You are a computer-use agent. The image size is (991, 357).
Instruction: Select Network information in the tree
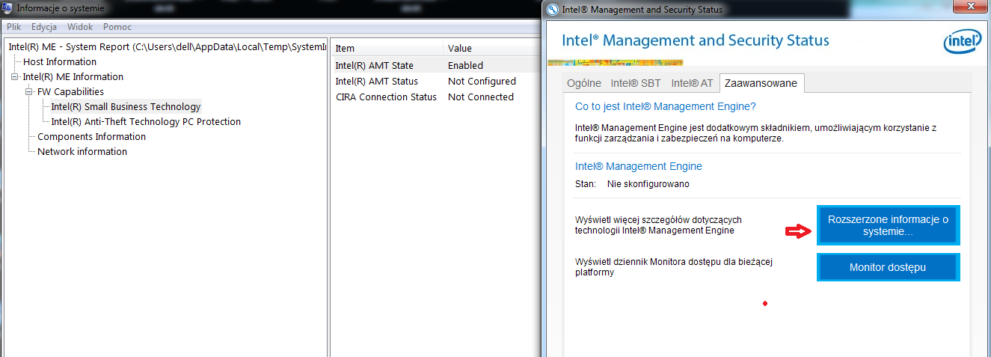(82, 152)
